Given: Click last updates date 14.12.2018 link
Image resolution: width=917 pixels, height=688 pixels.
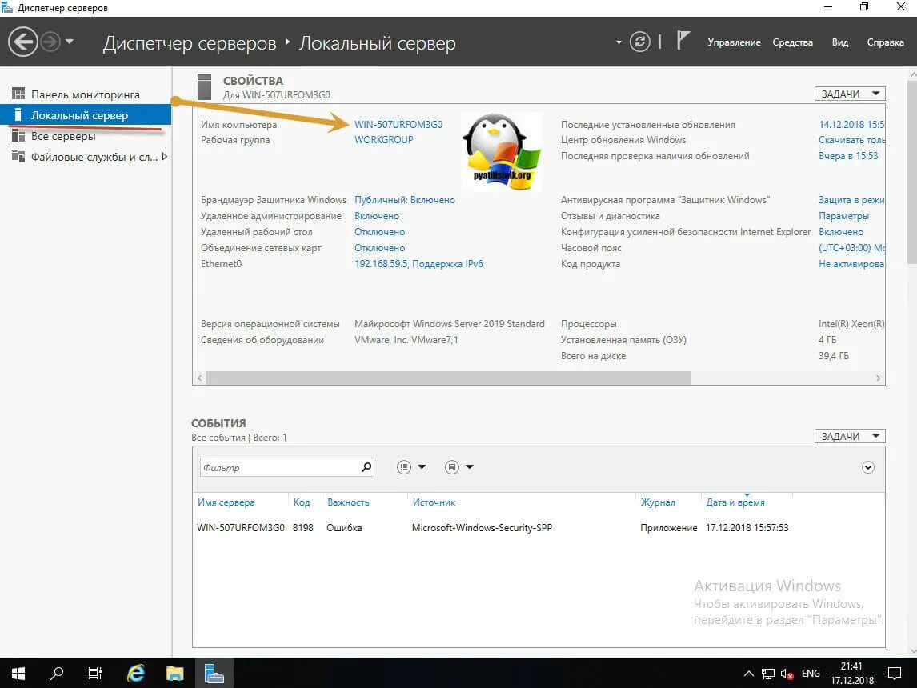Looking at the screenshot, I should coord(851,125).
